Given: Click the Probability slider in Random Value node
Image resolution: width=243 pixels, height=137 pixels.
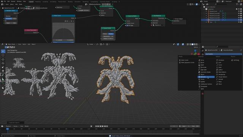Looking at the screenshot, I should pyautogui.click(x=11, y=19).
